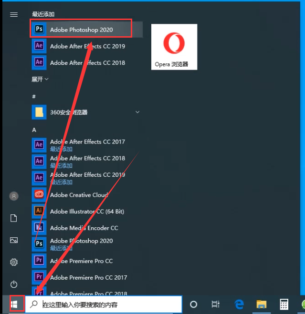Launch Adobe Premiere Pro CC 2017
Viewport: 305px width, 314px height.
(x=87, y=277)
